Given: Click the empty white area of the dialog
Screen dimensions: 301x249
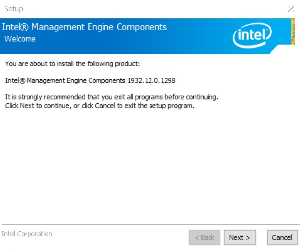Looking at the screenshot, I should [x=148, y=167].
